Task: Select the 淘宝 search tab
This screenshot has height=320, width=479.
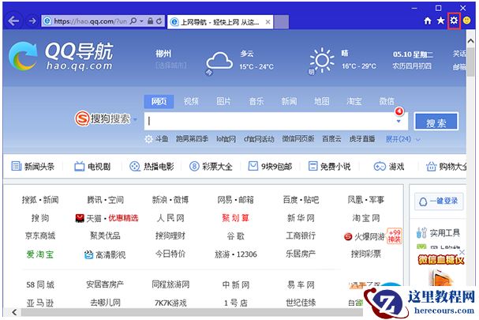Action: point(354,101)
